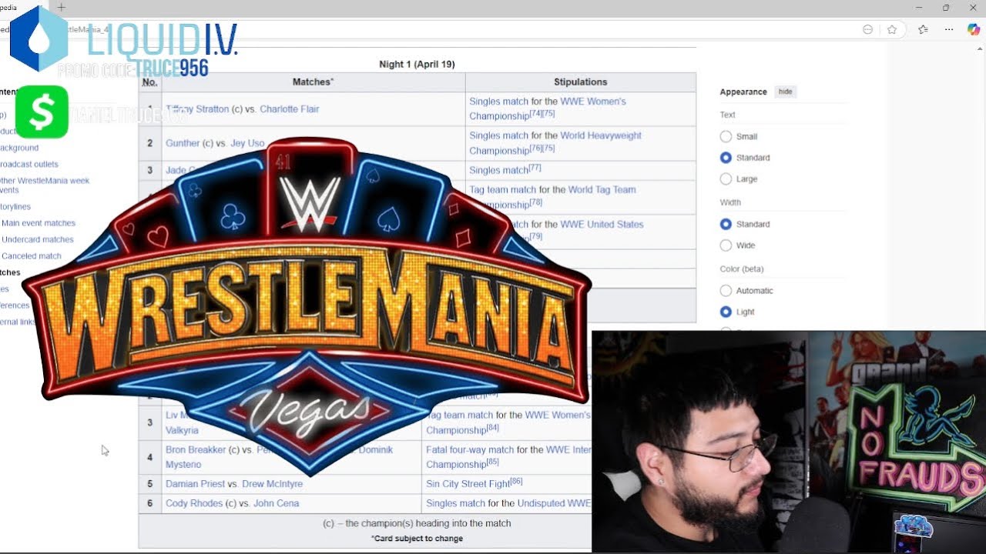986x554 pixels.
Task: Open the John Cena article link
Action: [x=276, y=503]
